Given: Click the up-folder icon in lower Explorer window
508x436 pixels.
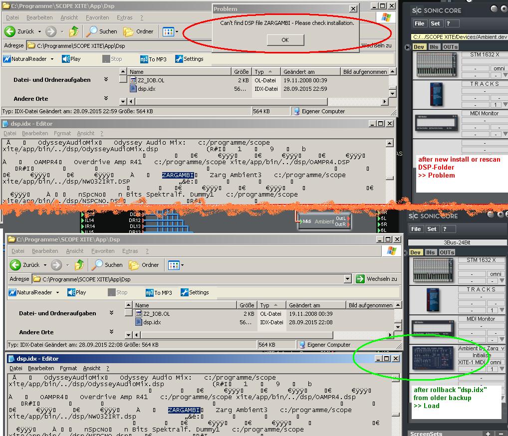Looking at the screenshot, I should 79,265.
